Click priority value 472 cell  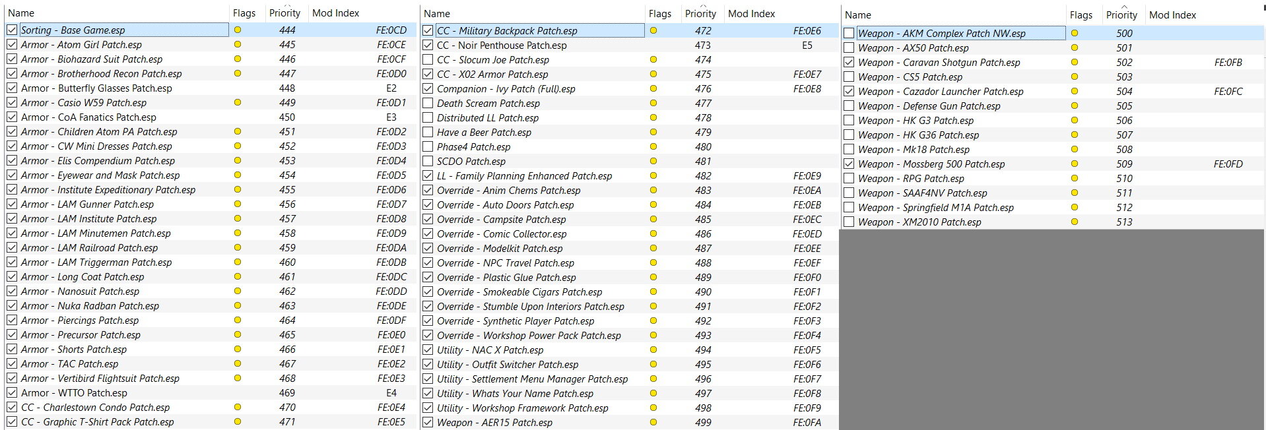[x=703, y=30]
